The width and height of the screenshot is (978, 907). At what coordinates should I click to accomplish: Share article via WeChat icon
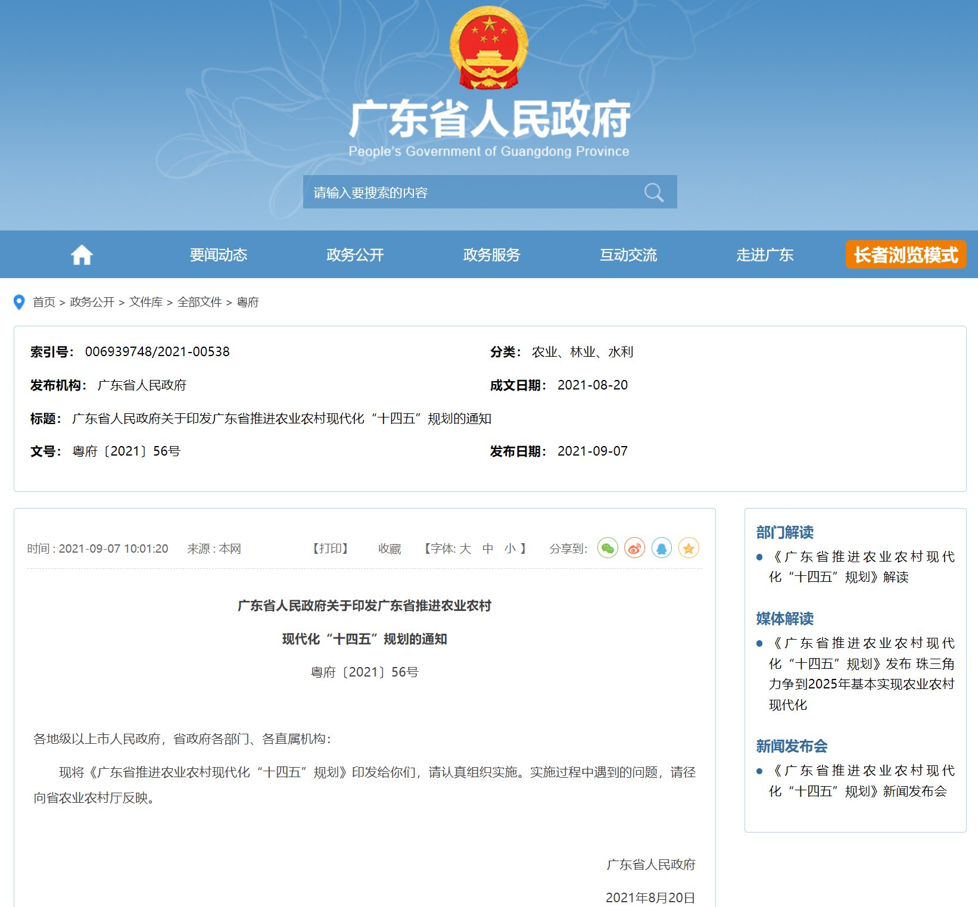coord(608,548)
